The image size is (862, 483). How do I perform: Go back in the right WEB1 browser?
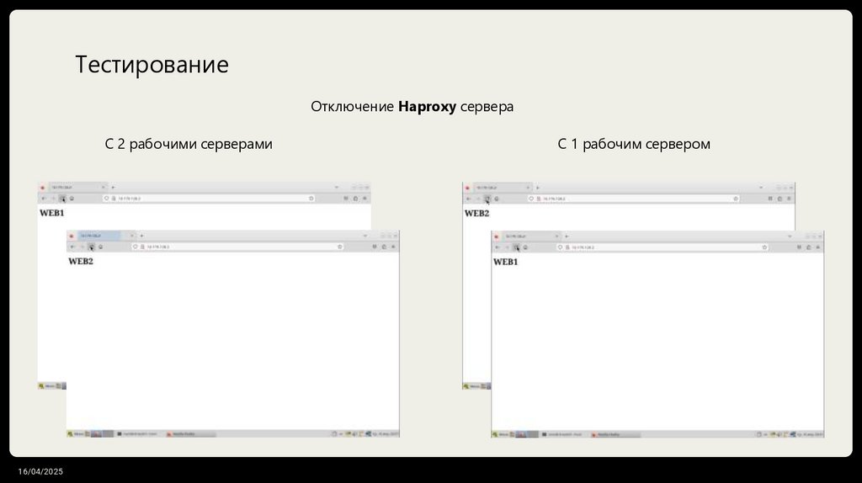[x=498, y=248]
